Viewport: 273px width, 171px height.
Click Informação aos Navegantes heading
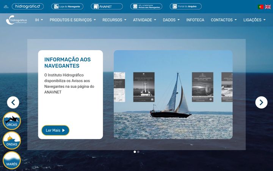pos(67,62)
